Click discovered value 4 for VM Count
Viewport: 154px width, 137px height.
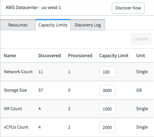click(x=39, y=109)
